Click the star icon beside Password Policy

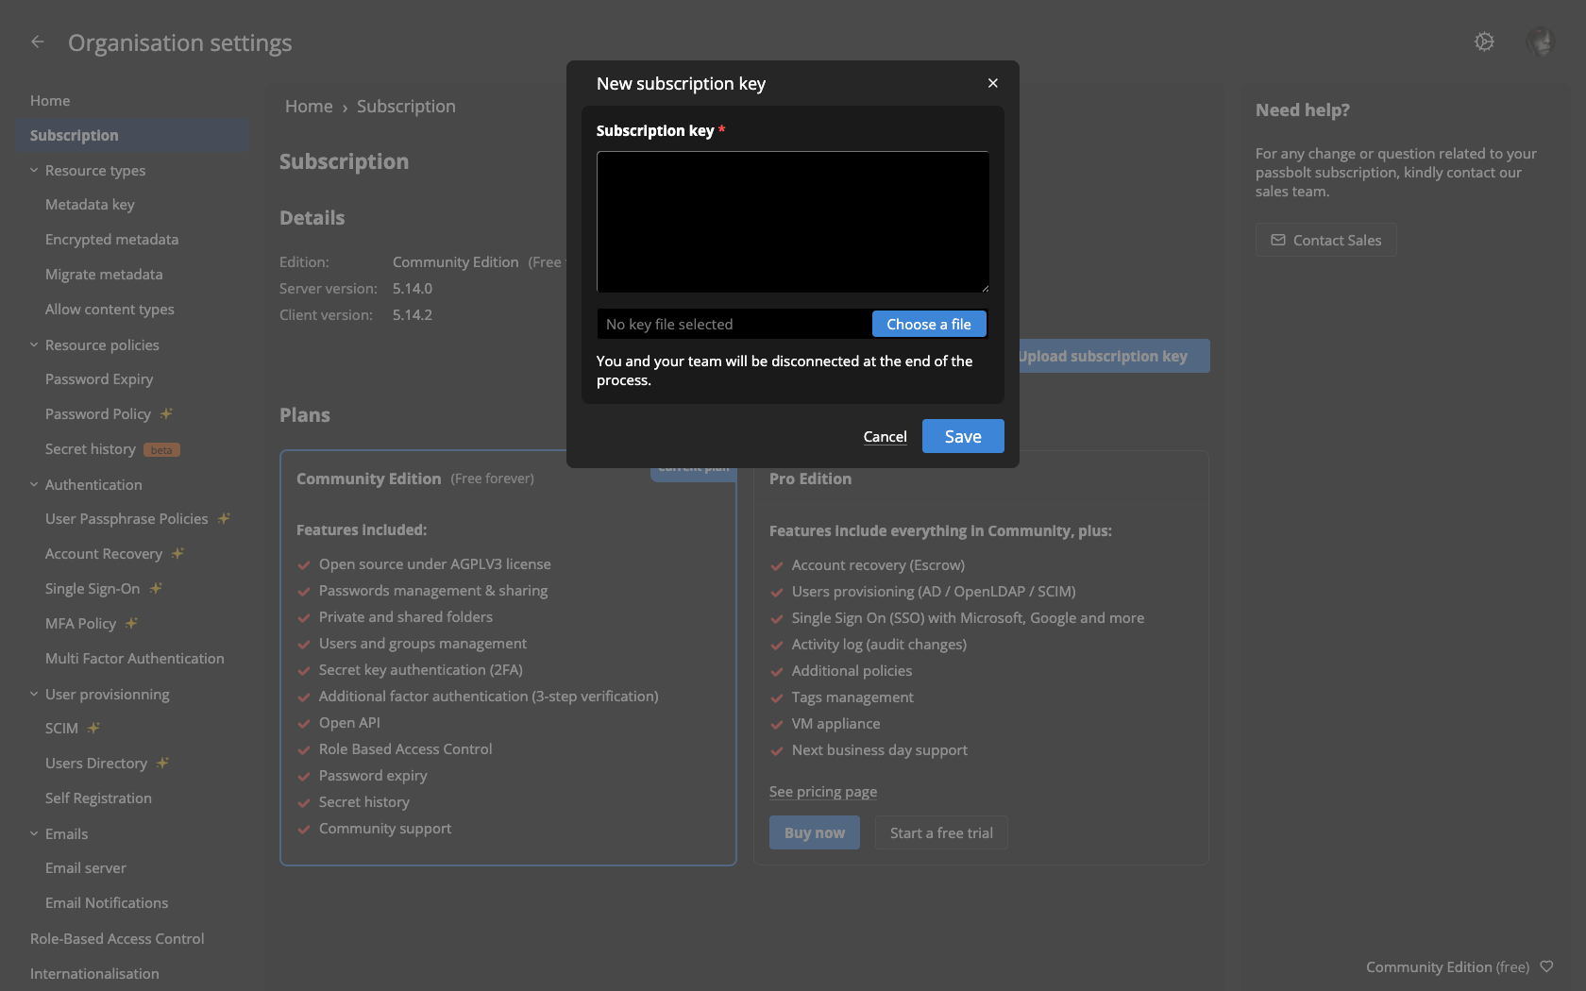[x=166, y=413]
